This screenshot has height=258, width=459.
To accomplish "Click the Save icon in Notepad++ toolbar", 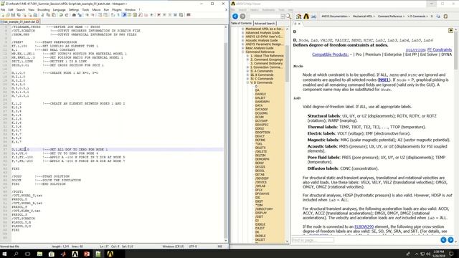I will pos(13,15).
